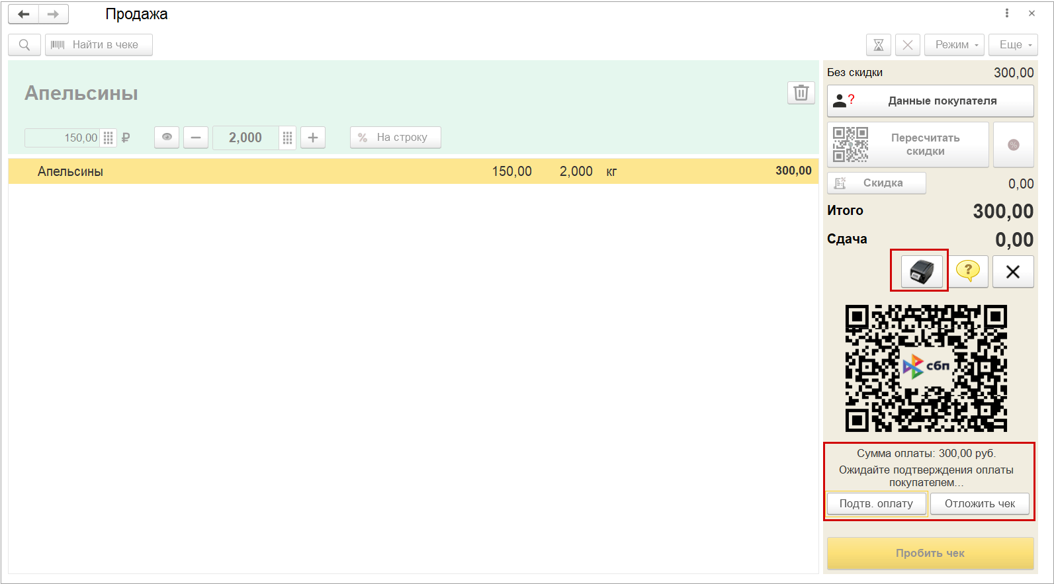Click 'Отложить чек' button
The image size is (1054, 584).
click(980, 504)
